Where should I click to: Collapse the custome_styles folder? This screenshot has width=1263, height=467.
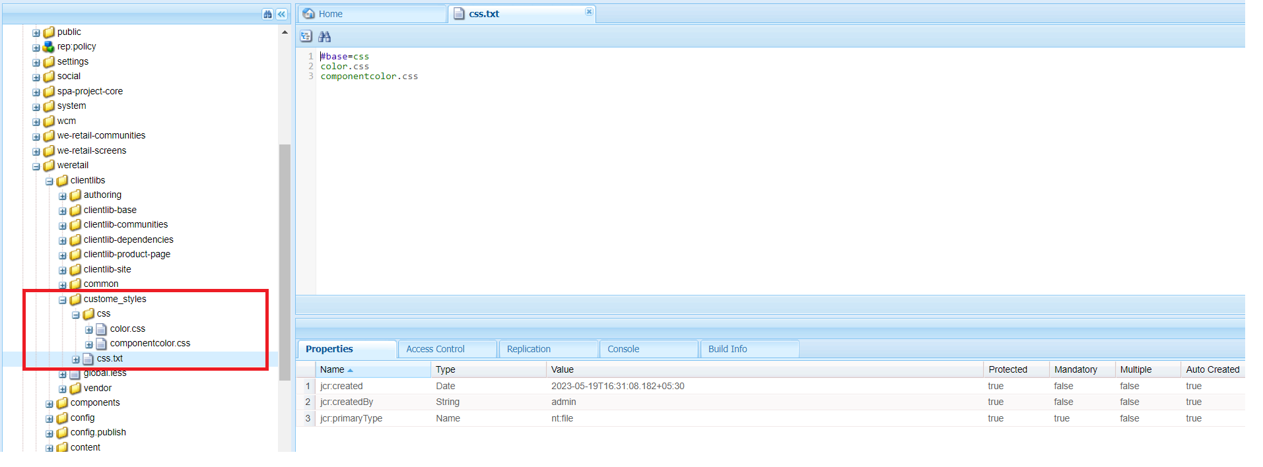[x=63, y=300]
